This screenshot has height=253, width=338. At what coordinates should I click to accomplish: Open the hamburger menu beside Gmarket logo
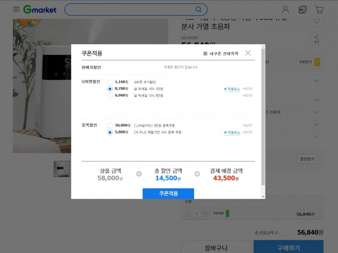[16, 9]
